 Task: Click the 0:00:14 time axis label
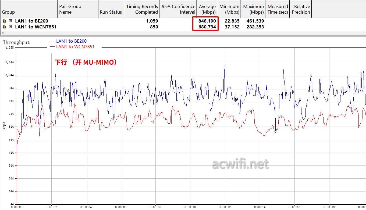(260, 207)
